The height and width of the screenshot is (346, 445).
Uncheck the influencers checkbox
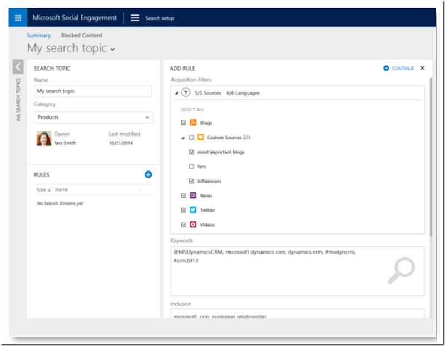(191, 181)
